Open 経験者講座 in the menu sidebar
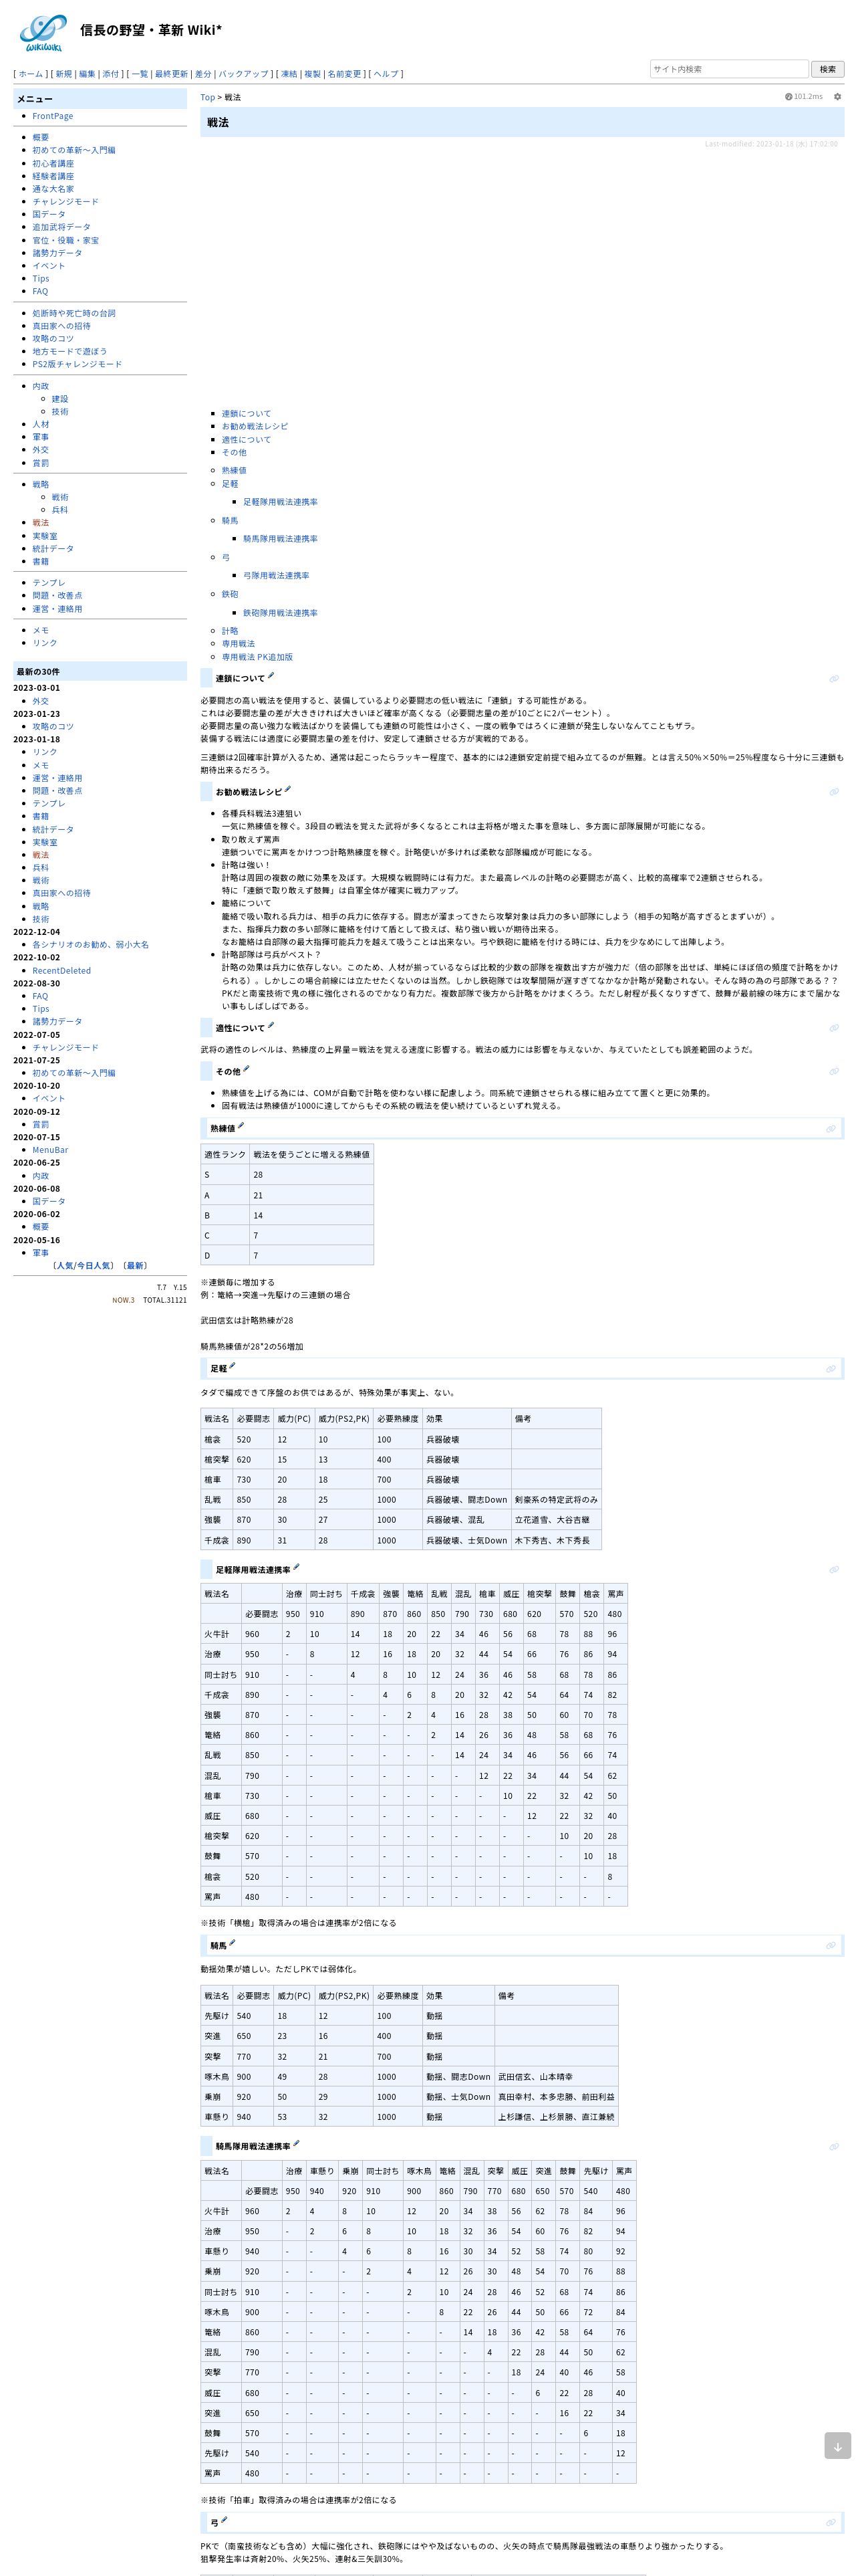Image resolution: width=858 pixels, height=2576 pixels. 53,176
